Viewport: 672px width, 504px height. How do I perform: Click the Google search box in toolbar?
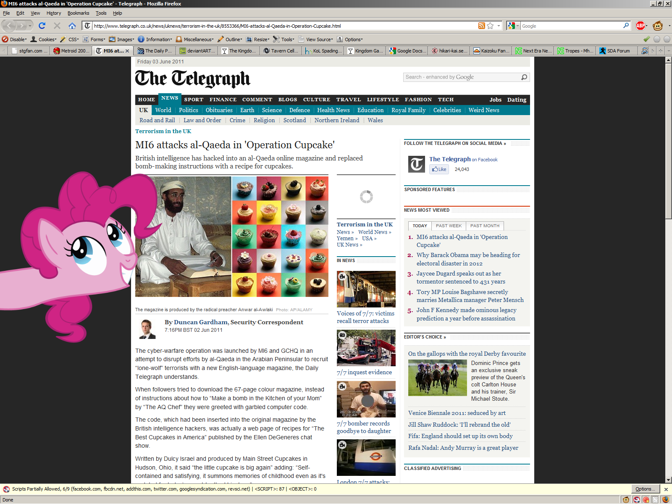point(572,26)
